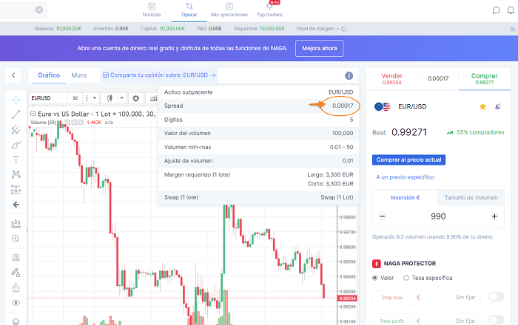Click the 'Margen requerido (1 lote)' row
518x325 pixels.
click(259, 179)
